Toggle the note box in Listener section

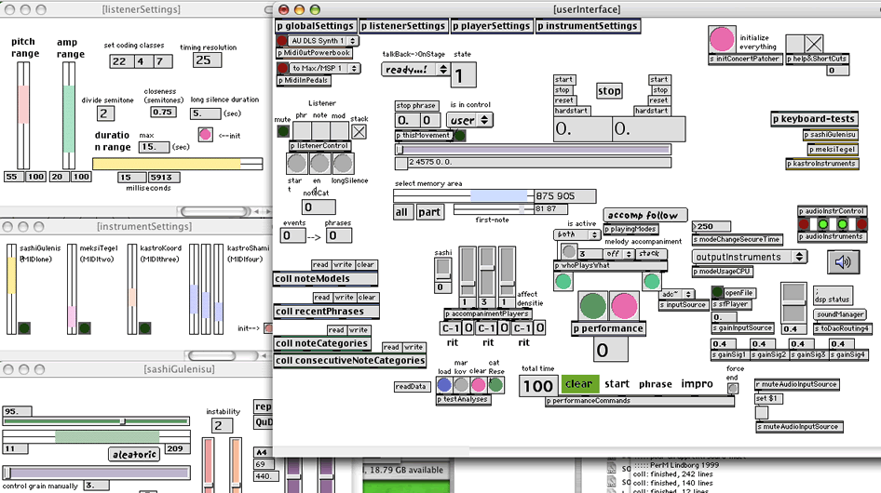click(320, 130)
